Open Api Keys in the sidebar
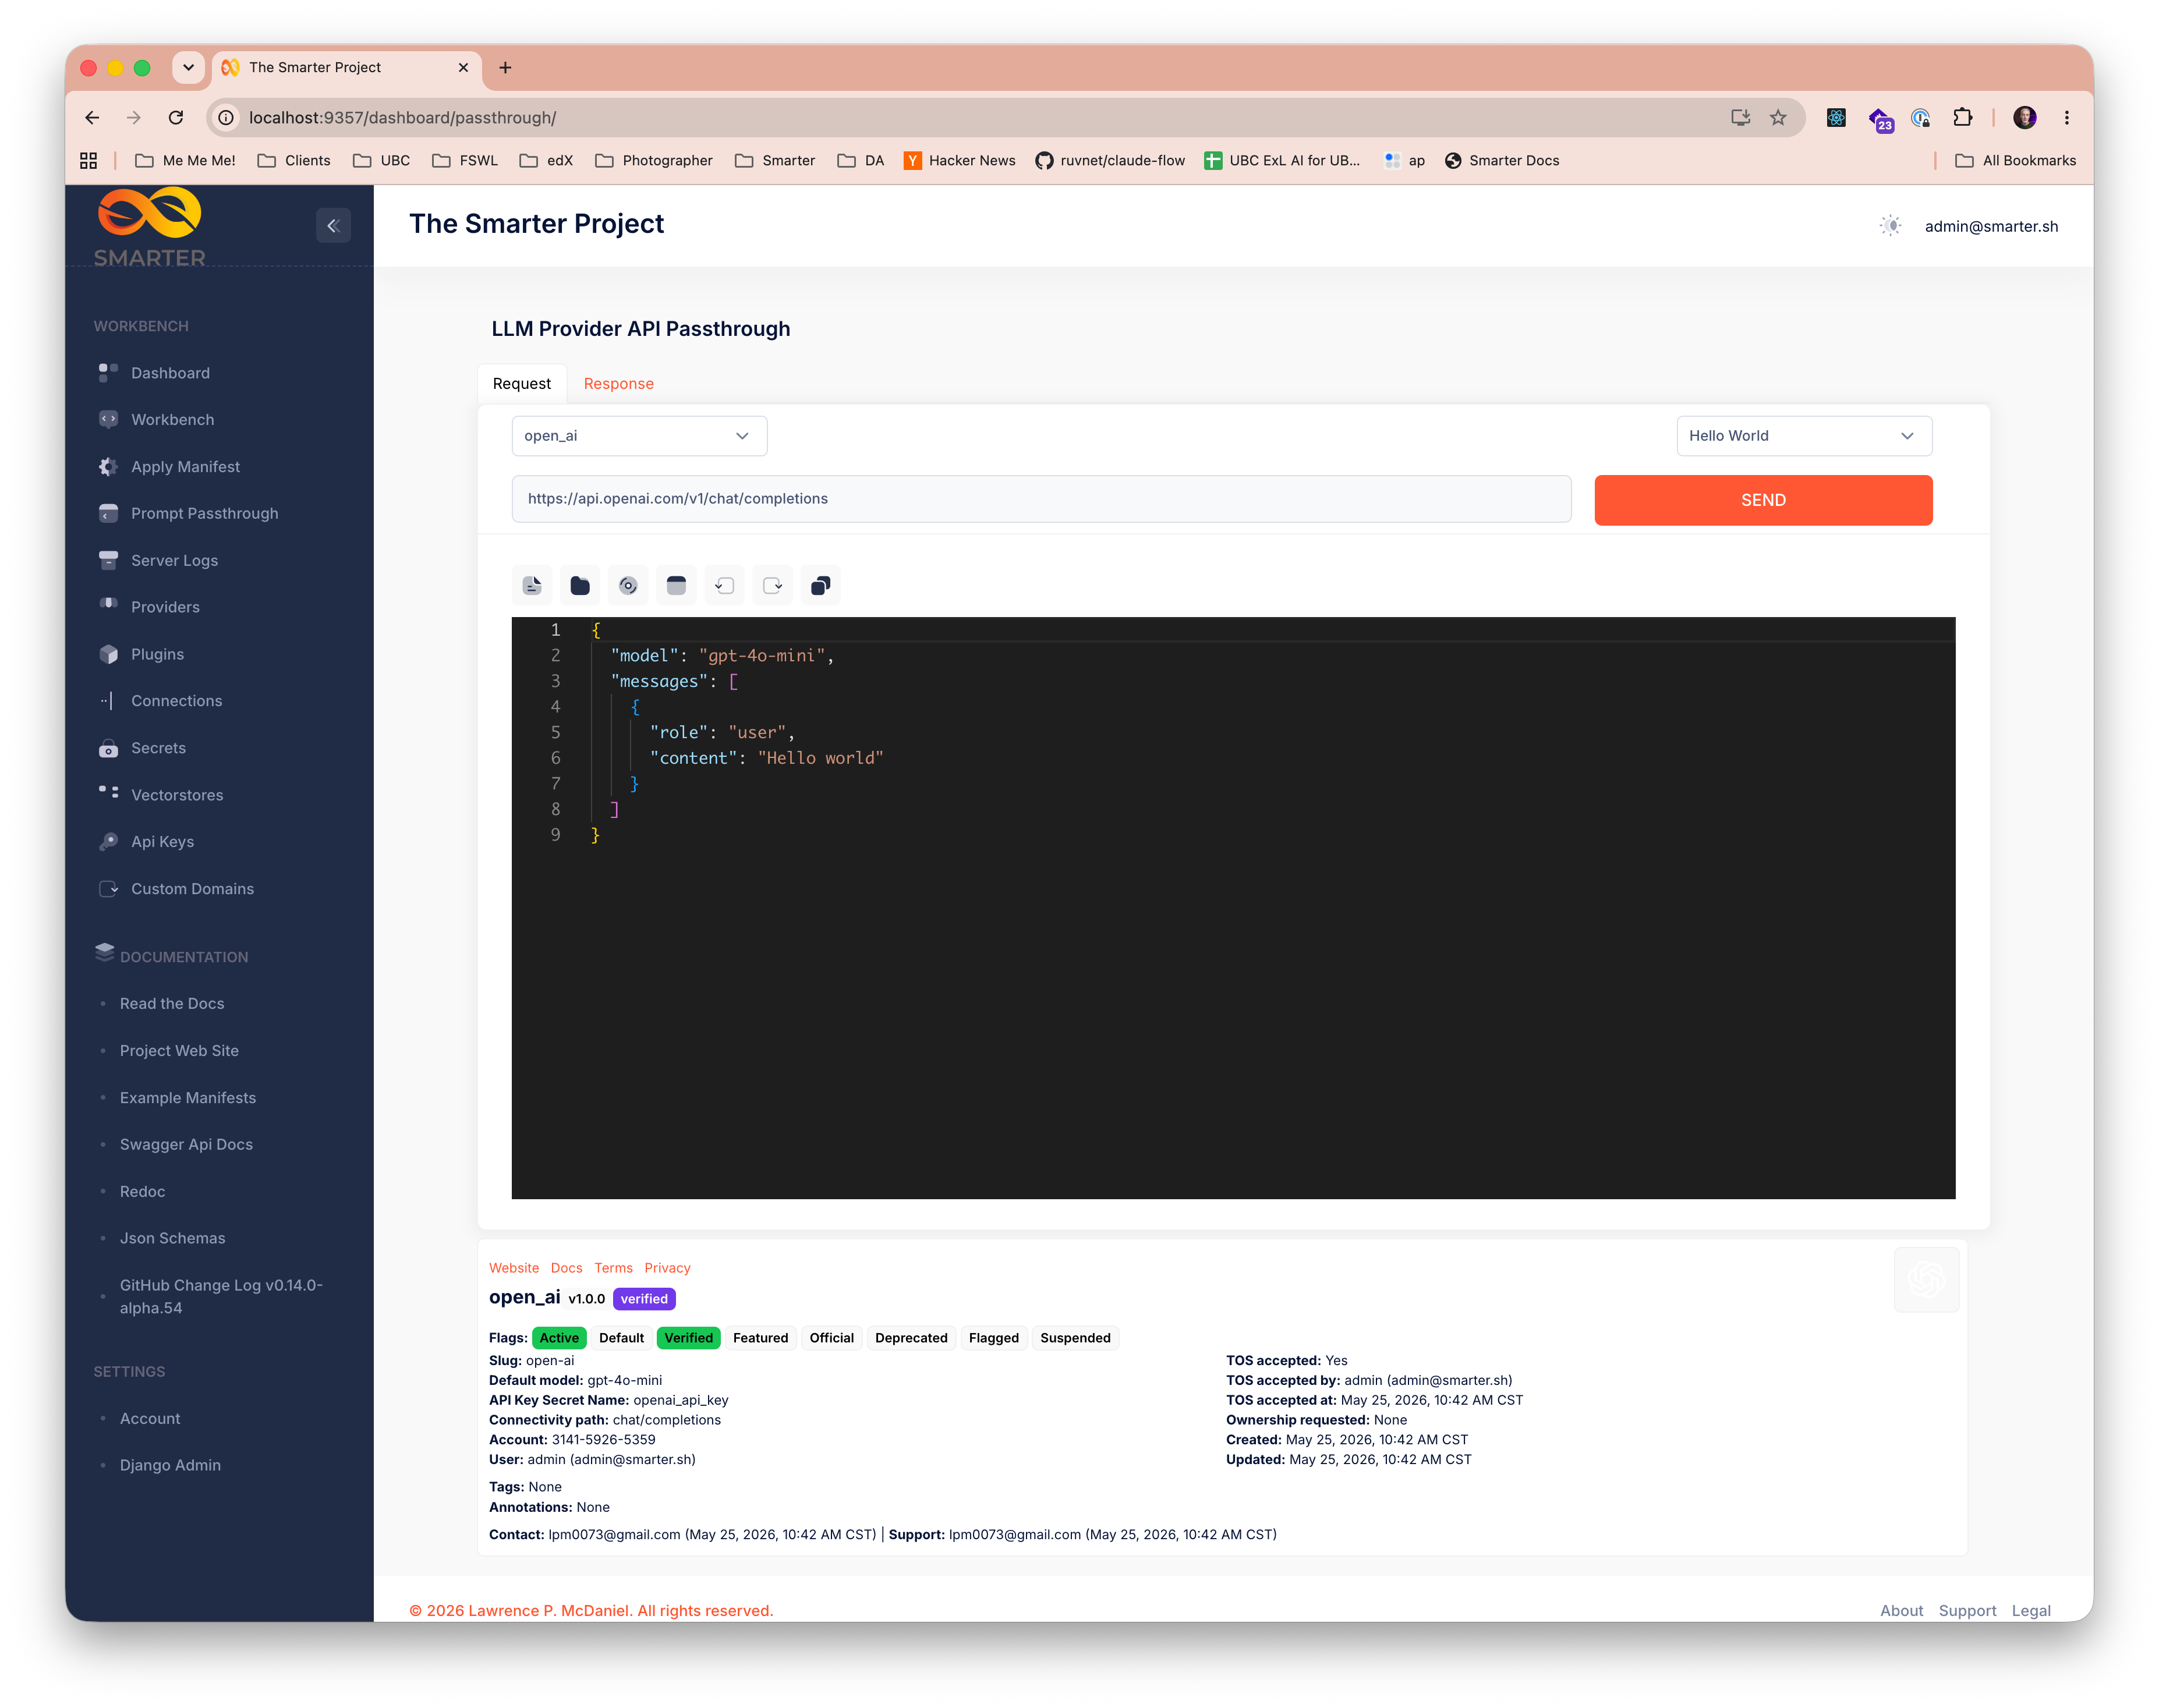2159x1708 pixels. (162, 842)
